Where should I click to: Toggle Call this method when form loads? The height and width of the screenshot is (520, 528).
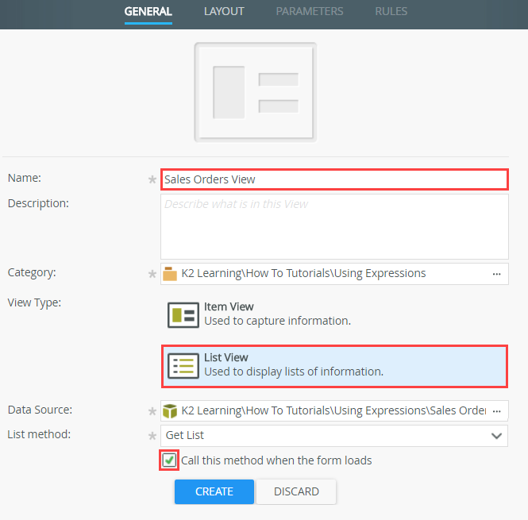(169, 460)
